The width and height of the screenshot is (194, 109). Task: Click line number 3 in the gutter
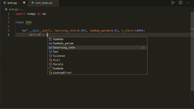[8, 22]
